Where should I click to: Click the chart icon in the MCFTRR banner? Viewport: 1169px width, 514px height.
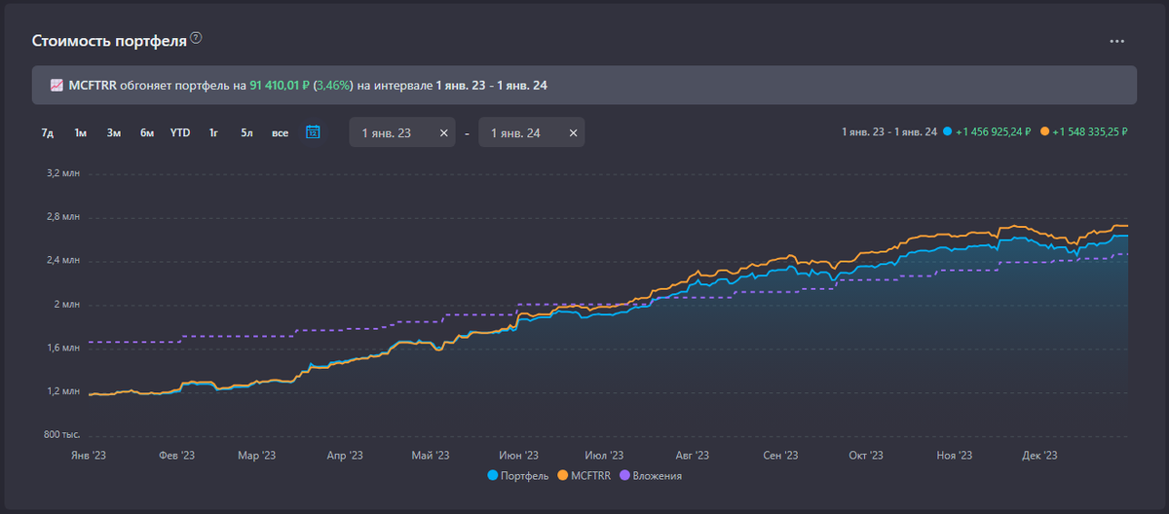(57, 86)
